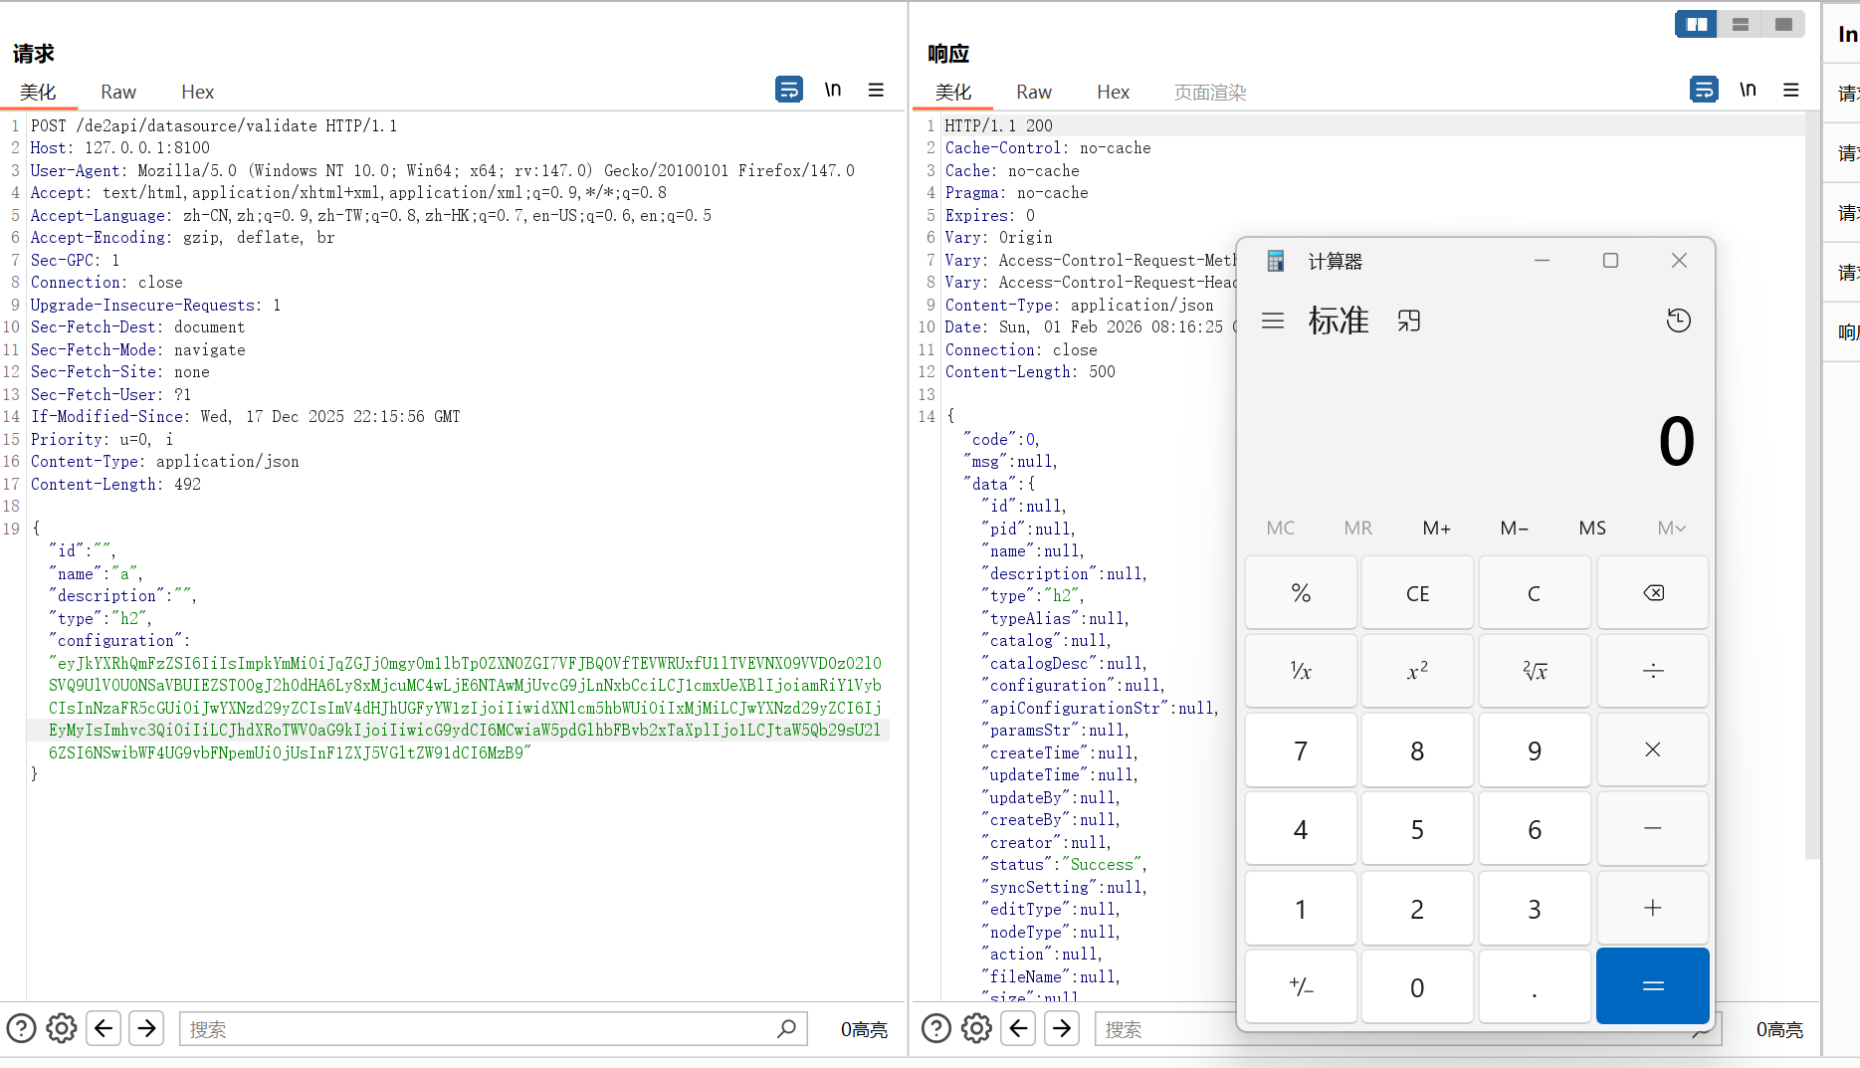The image size is (1860, 1068).
Task: Go to next match in request search
Action: tap(146, 1028)
